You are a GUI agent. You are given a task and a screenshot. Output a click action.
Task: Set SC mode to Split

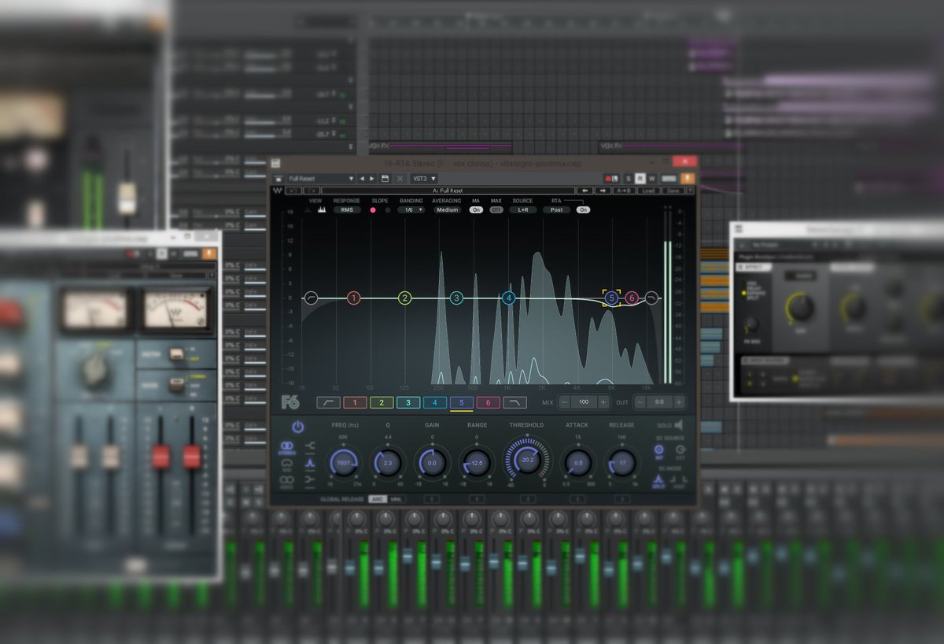(659, 482)
